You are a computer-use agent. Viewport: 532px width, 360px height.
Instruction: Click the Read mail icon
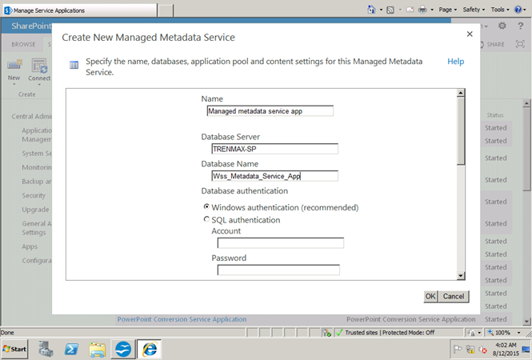click(410, 10)
